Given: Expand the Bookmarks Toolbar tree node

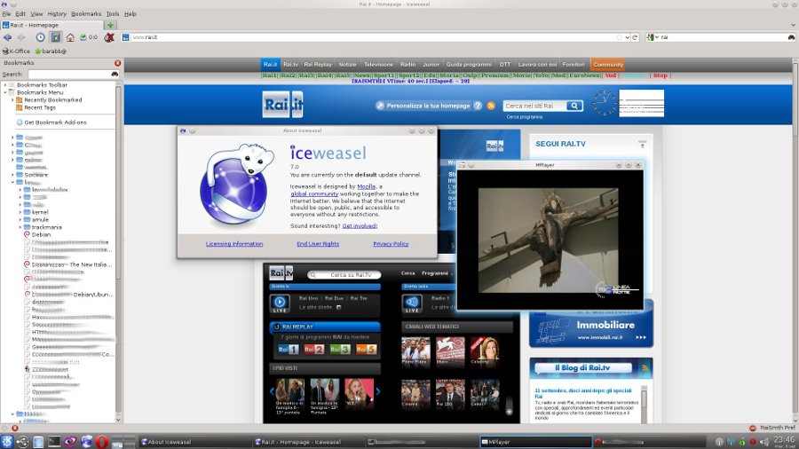Looking at the screenshot, I should [5, 85].
